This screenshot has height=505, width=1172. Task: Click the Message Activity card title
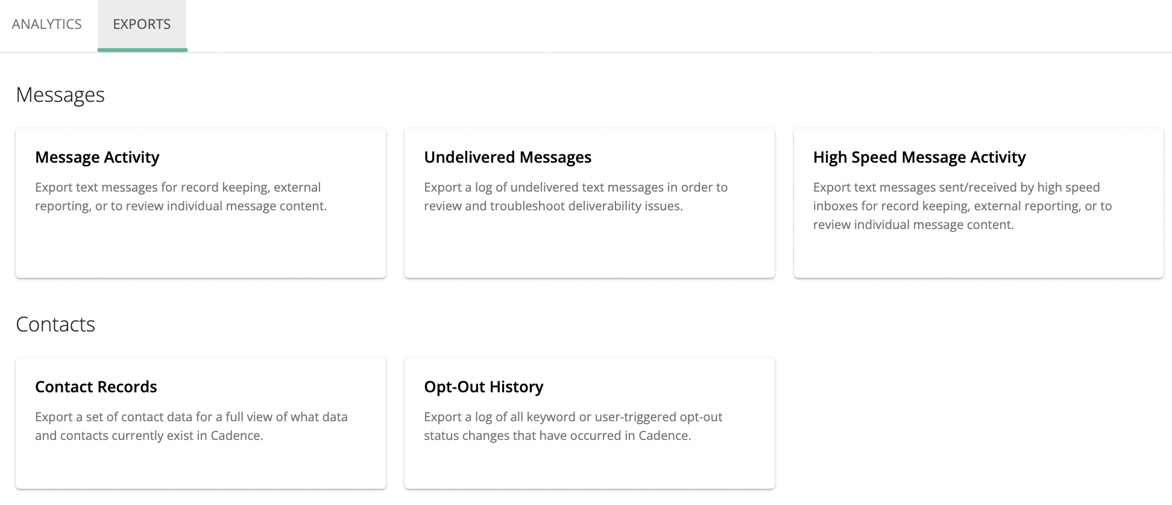point(97,157)
